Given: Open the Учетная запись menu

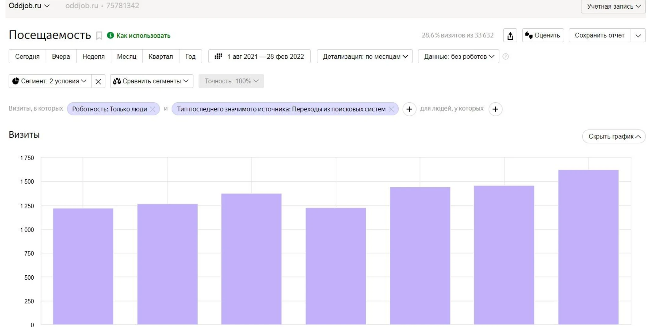Looking at the screenshot, I should [614, 6].
